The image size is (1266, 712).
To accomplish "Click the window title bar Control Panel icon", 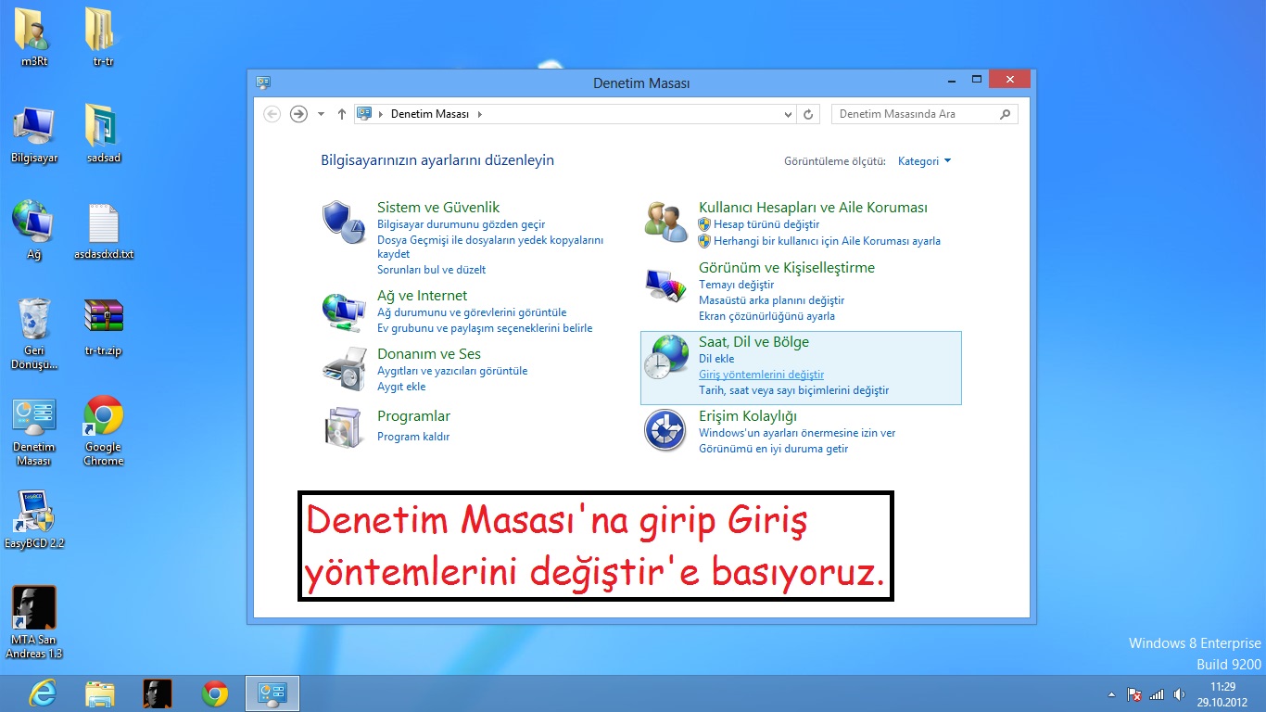I will pyautogui.click(x=263, y=83).
